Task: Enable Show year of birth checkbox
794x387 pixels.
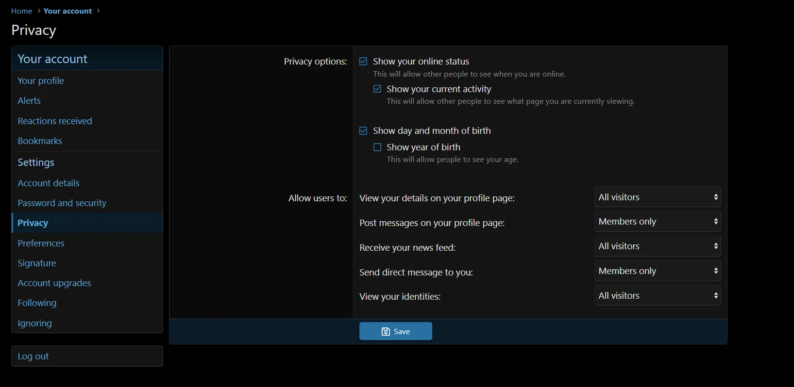Action: pyautogui.click(x=377, y=147)
